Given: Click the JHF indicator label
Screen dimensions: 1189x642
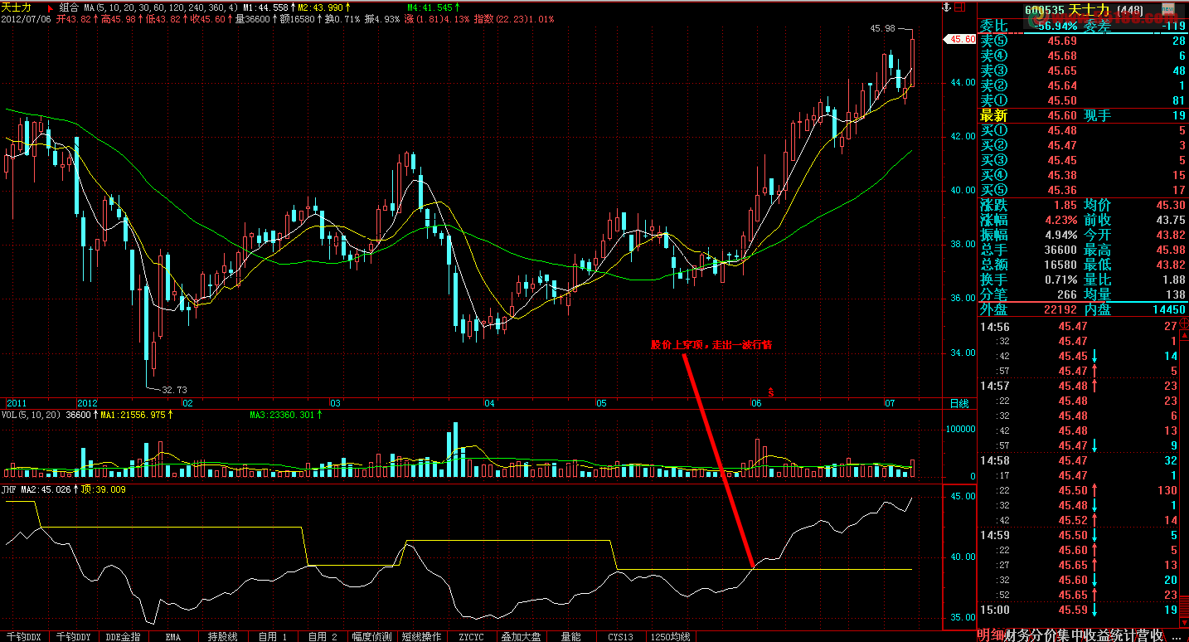Looking at the screenshot, I should click(9, 489).
